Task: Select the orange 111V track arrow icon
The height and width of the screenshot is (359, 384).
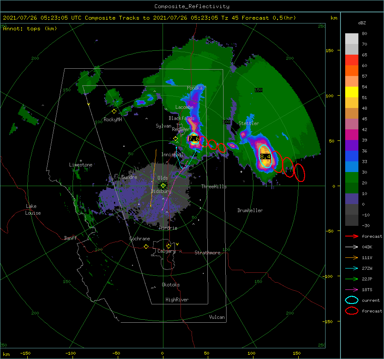Action: pyautogui.click(x=352, y=257)
